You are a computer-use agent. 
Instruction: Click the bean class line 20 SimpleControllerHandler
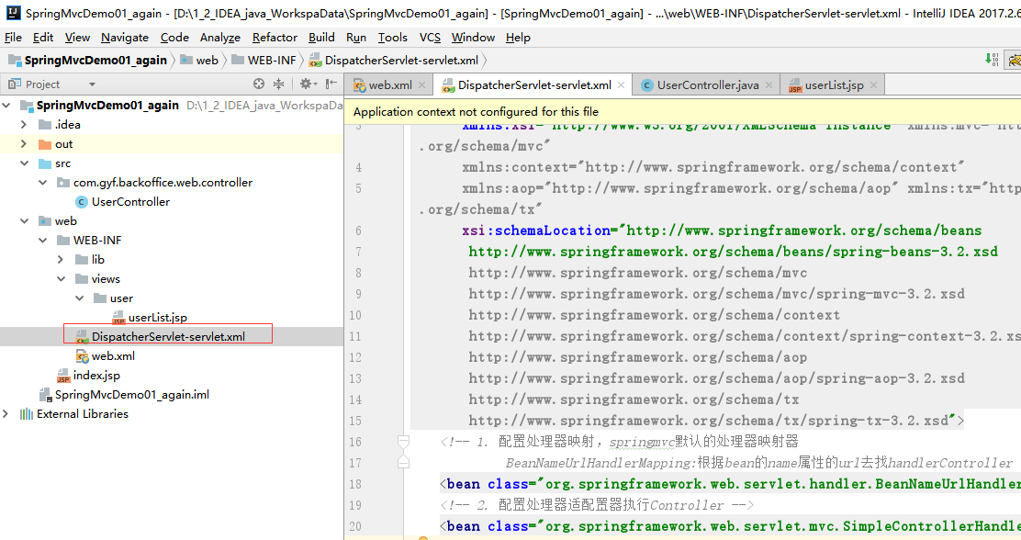click(x=730, y=526)
